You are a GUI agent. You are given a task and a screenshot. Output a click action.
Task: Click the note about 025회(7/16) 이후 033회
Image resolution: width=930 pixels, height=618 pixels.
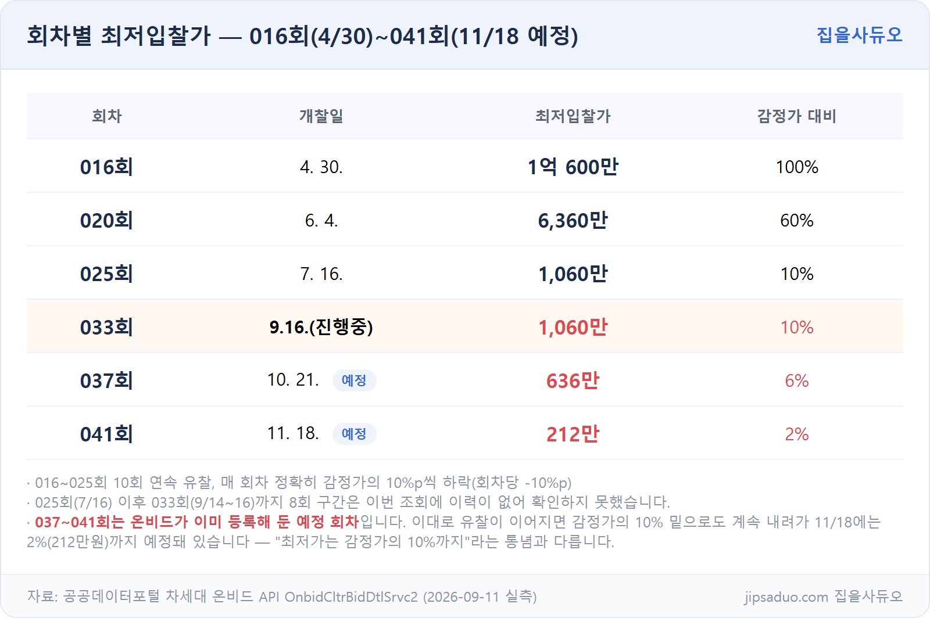[x=349, y=502]
